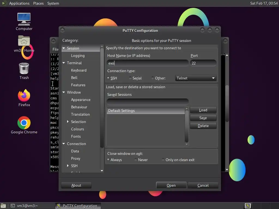
Task: Open the Places menu
Action: click(38, 3)
